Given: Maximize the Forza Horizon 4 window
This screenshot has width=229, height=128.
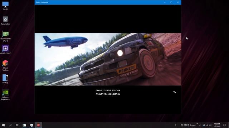Looking at the screenshot, I should (x=171, y=2).
